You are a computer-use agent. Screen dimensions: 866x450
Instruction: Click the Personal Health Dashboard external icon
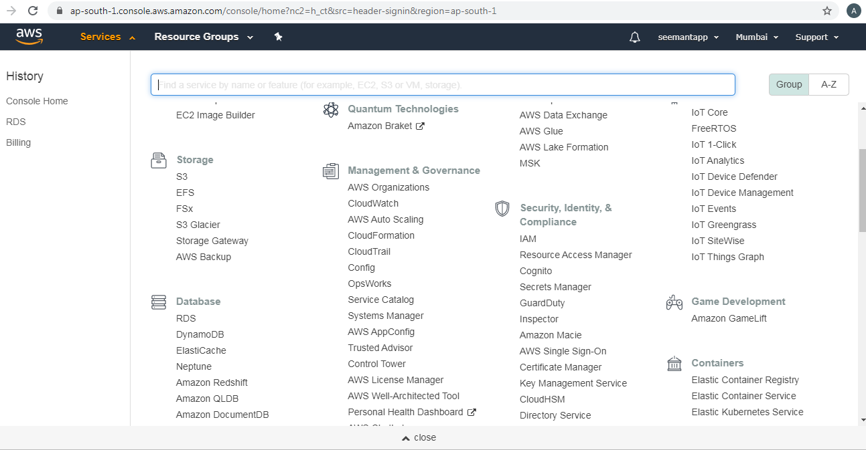[x=472, y=413]
